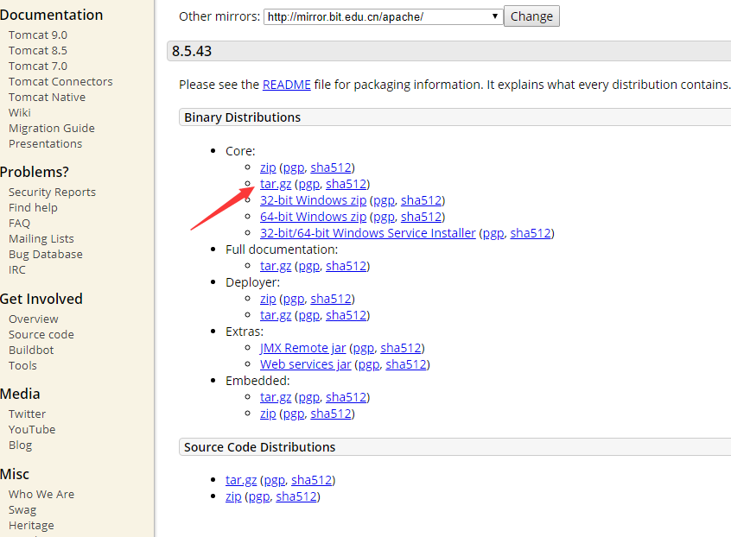Open the Swag link
The height and width of the screenshot is (537, 731).
[x=22, y=509]
